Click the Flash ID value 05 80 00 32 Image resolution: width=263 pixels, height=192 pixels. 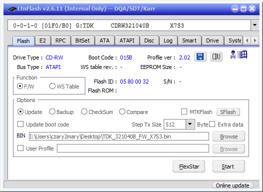(x=134, y=81)
